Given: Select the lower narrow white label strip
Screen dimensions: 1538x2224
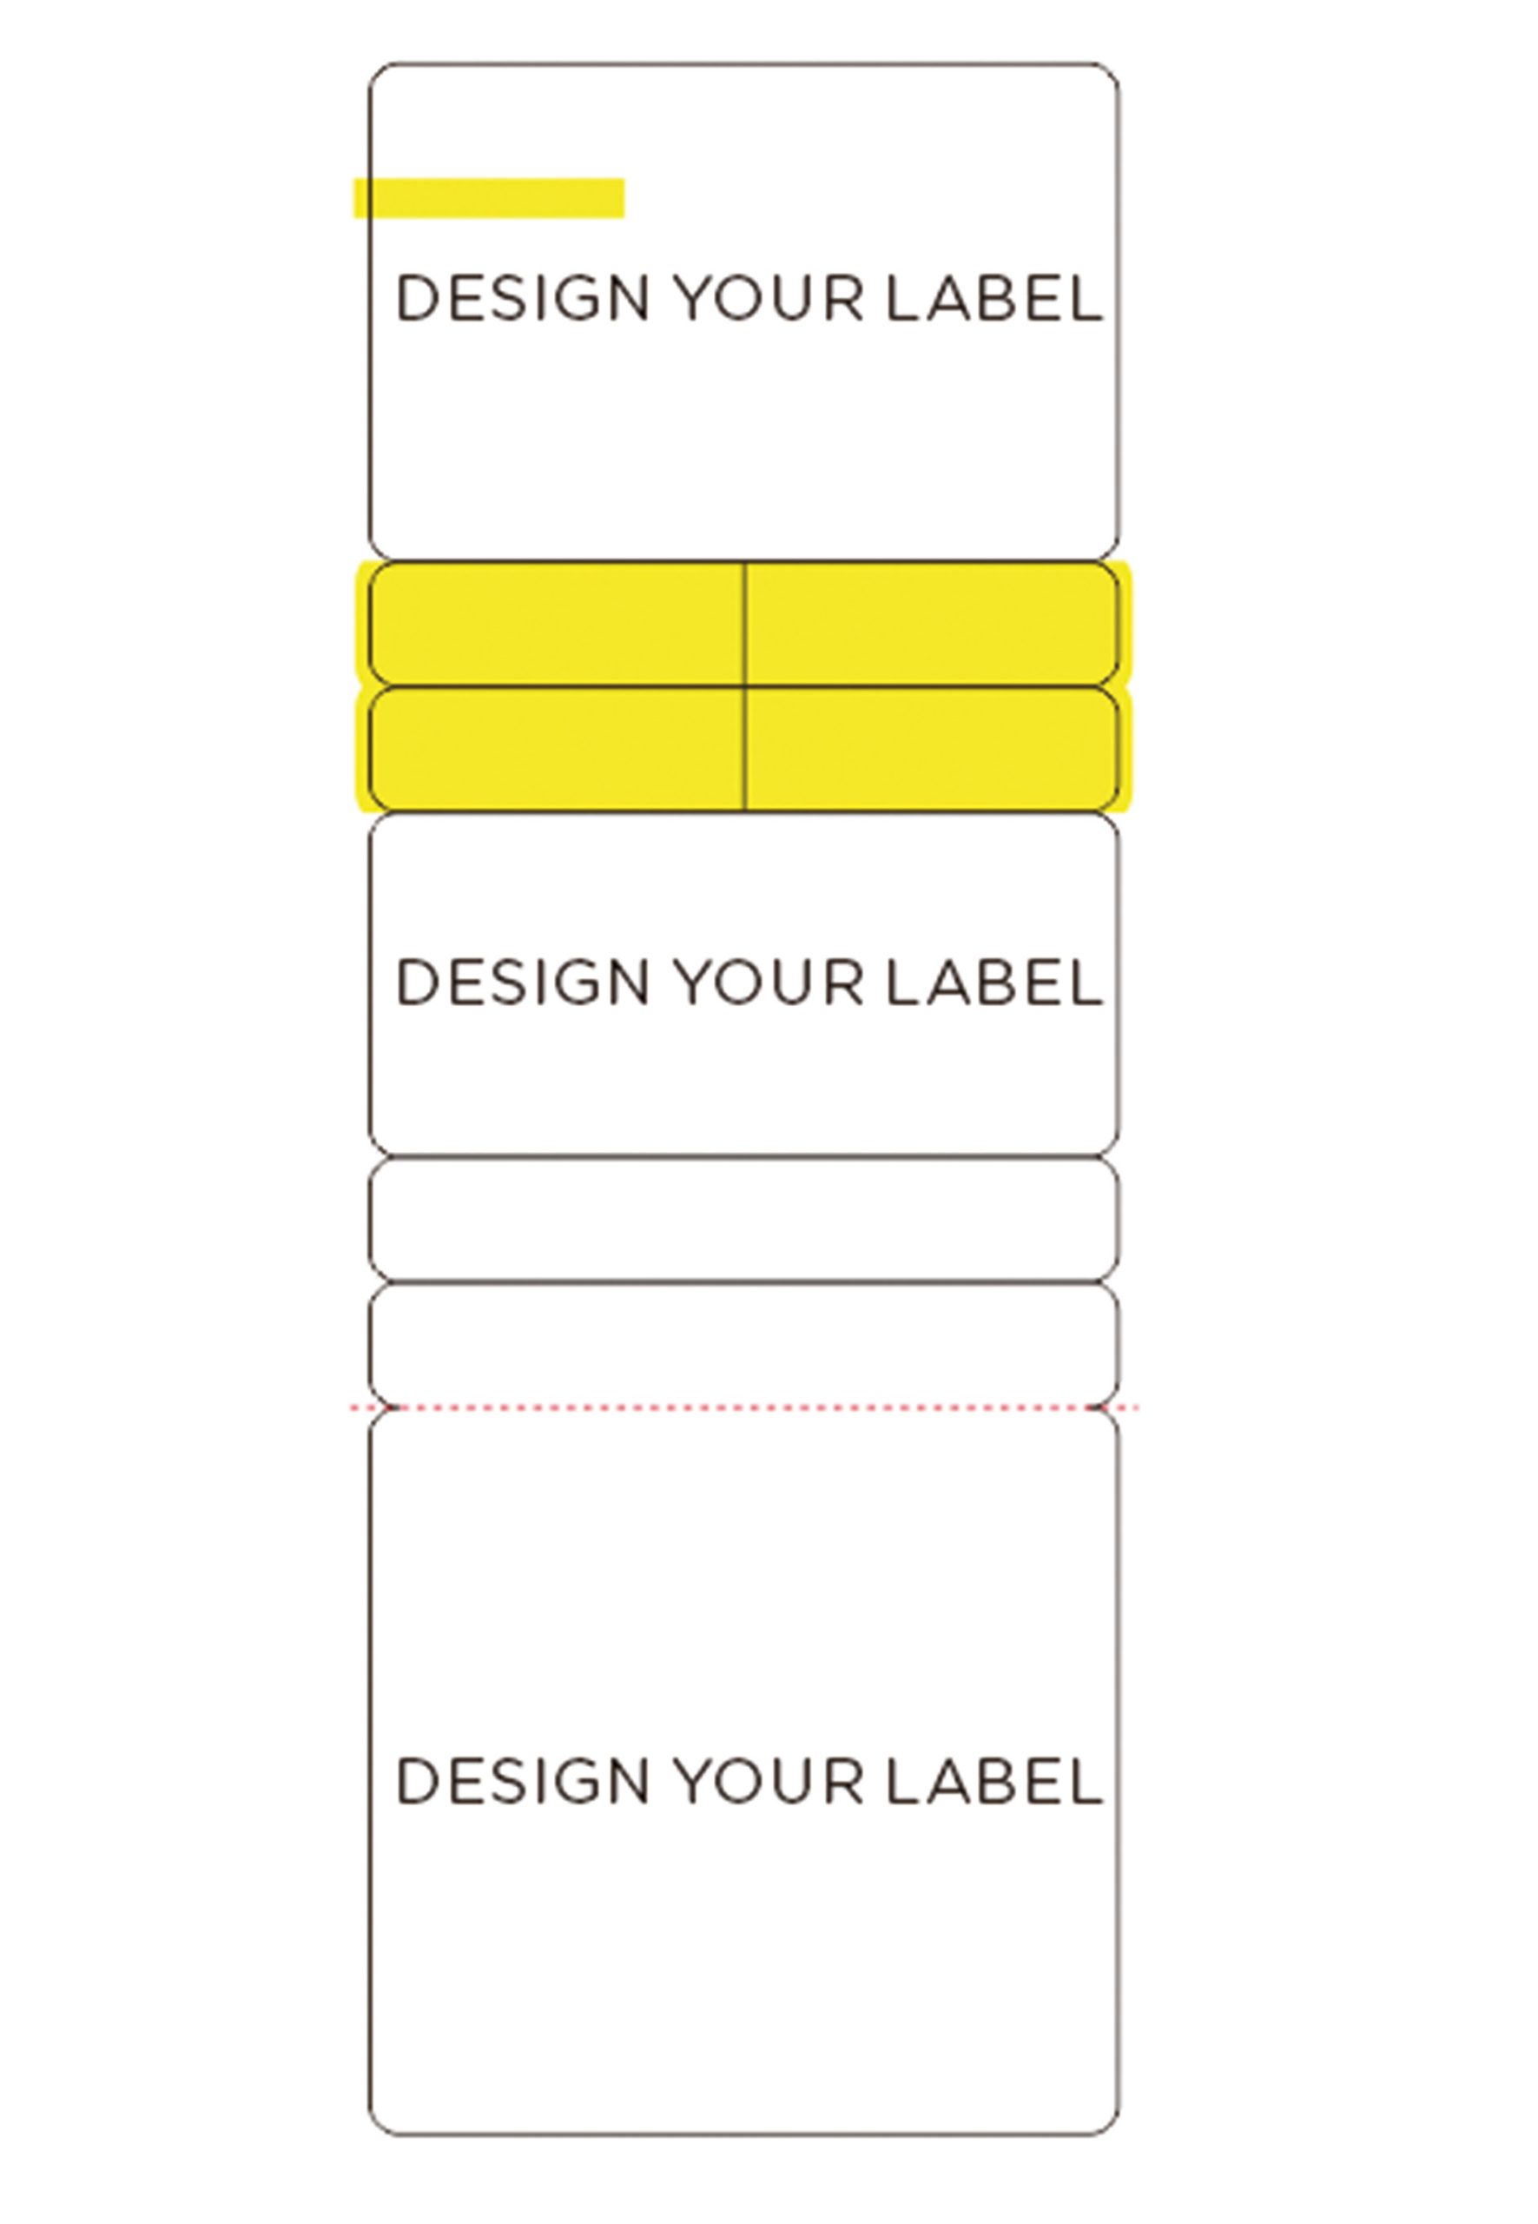Looking at the screenshot, I should [x=744, y=1343].
